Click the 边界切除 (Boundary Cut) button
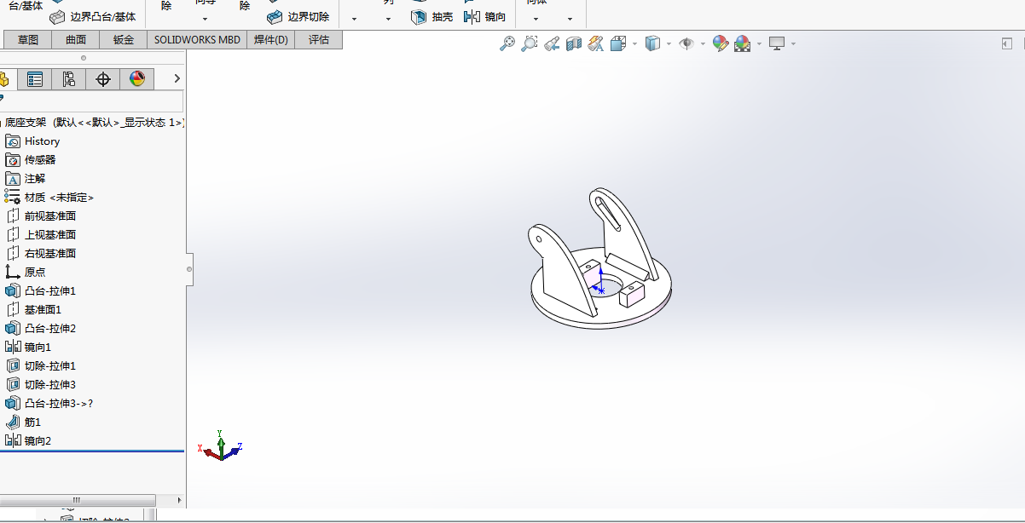 click(298, 17)
